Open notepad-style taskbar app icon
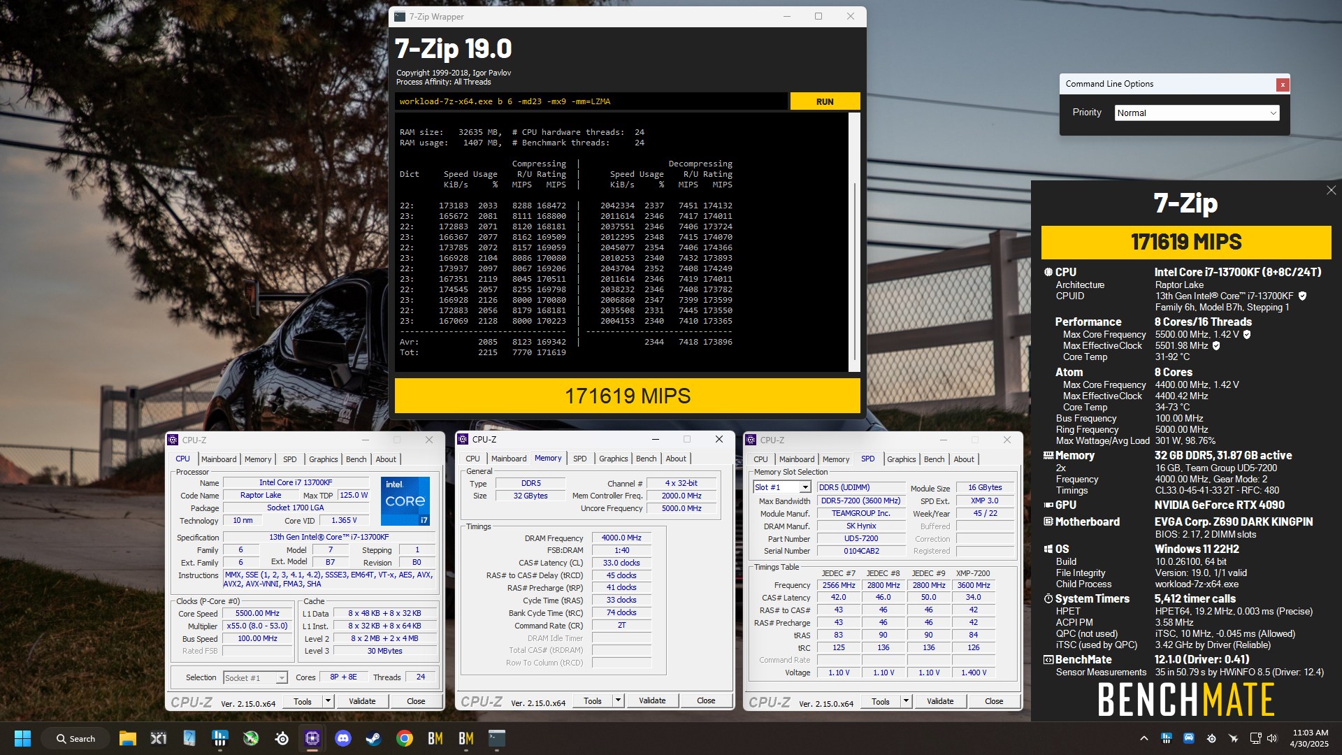The width and height of the screenshot is (1342, 755). coord(189,738)
